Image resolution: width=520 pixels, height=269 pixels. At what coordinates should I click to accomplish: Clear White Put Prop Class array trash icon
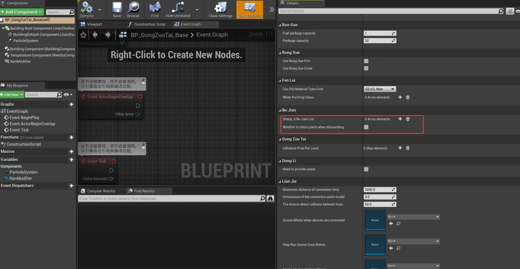[x=408, y=97]
